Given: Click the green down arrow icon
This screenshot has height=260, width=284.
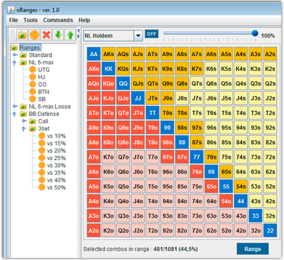Looking at the screenshot, I should (58, 35).
